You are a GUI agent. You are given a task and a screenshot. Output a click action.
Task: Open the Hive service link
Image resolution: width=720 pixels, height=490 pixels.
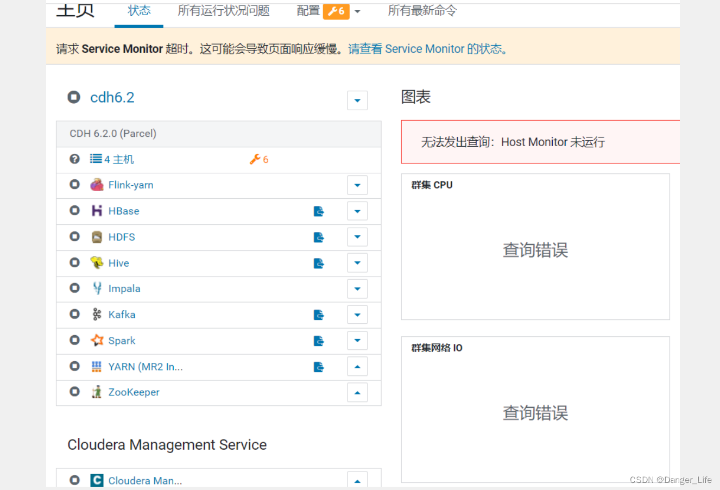[119, 263]
